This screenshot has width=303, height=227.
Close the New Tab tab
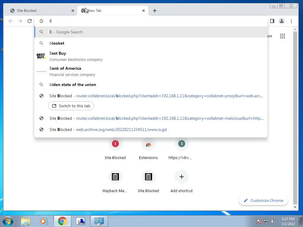144,11
